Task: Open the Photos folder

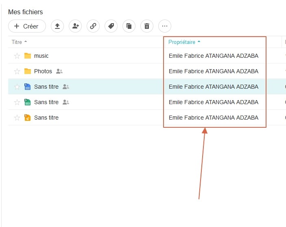Action: pos(43,71)
